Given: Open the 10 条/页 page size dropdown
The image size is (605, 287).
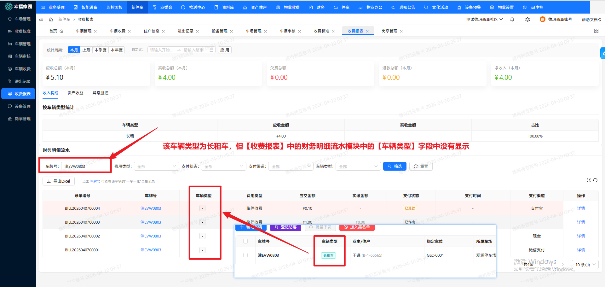Looking at the screenshot, I should [585, 265].
